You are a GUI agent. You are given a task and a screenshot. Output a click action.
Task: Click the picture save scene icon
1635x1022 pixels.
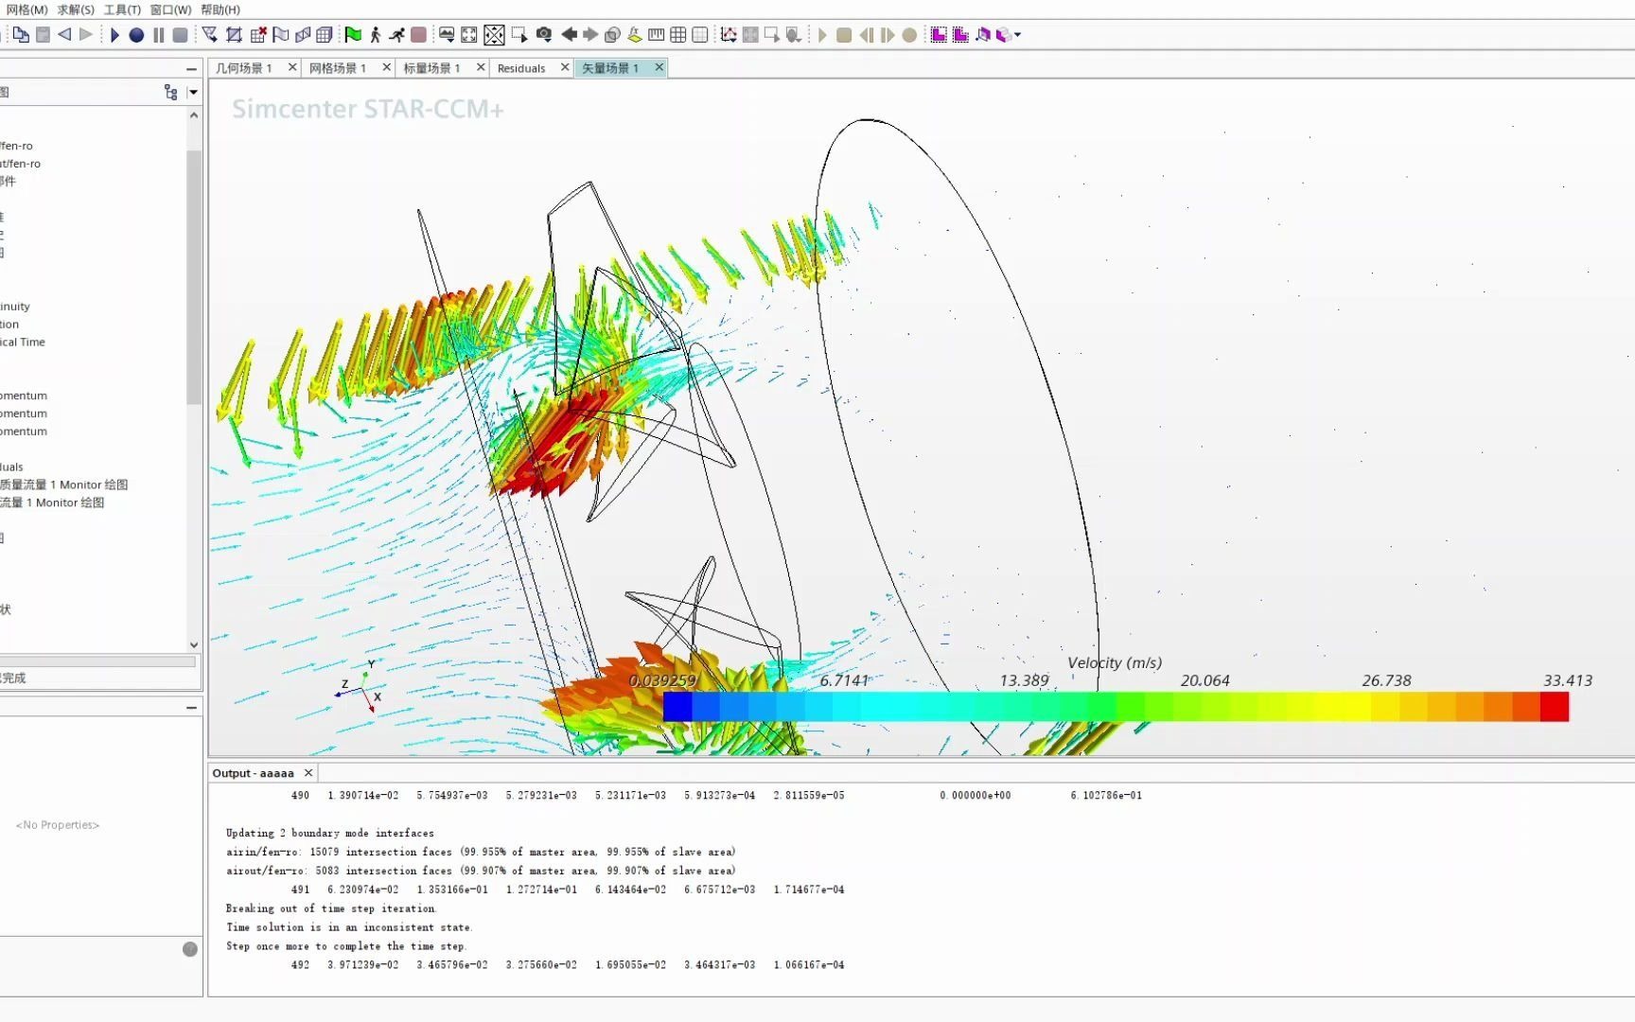(447, 35)
